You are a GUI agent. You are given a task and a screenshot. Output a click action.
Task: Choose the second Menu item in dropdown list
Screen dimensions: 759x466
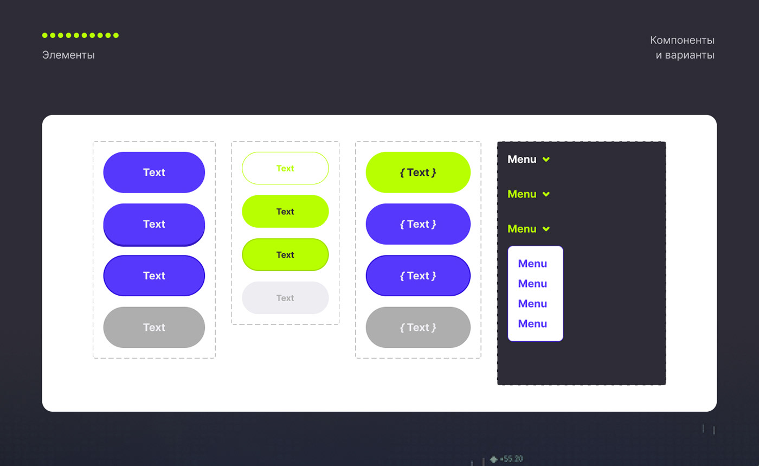532,284
